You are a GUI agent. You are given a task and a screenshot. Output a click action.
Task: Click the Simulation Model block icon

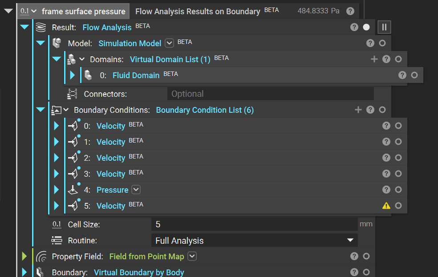[57, 43]
